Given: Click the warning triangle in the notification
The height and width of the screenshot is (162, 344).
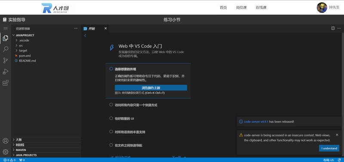Looking at the screenshot, I should (x=241, y=135).
